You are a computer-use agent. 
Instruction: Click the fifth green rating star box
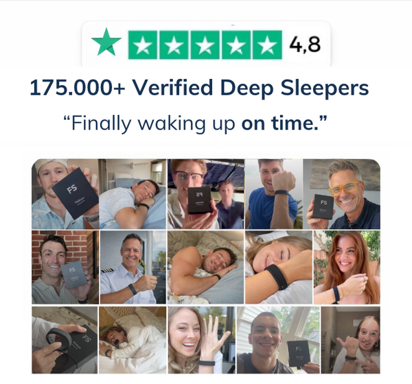[x=267, y=45]
